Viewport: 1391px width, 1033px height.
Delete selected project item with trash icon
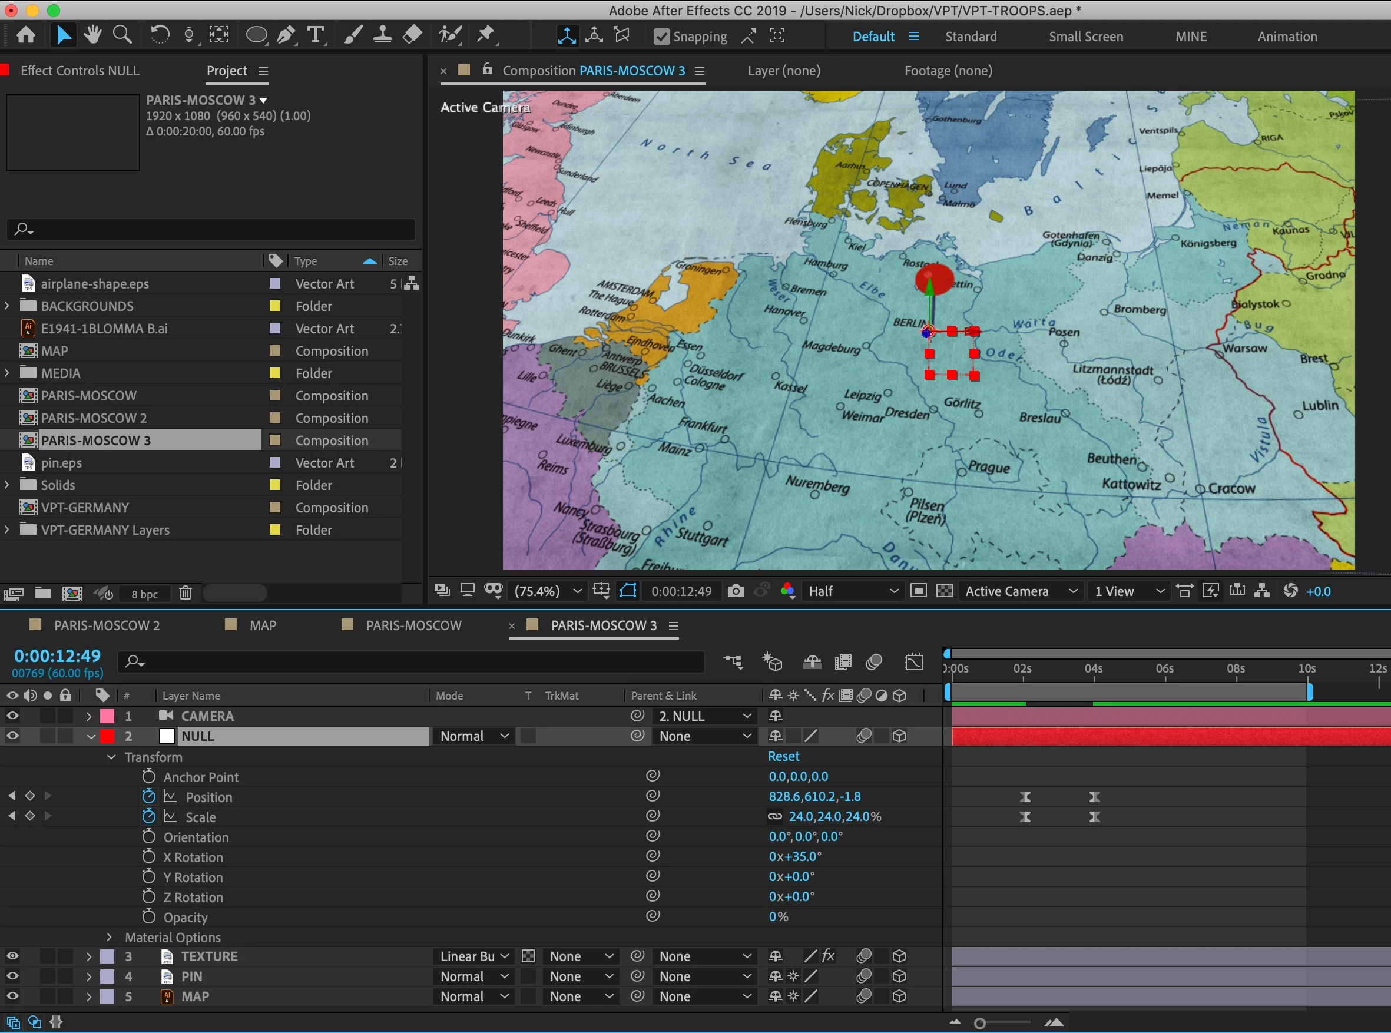[185, 593]
